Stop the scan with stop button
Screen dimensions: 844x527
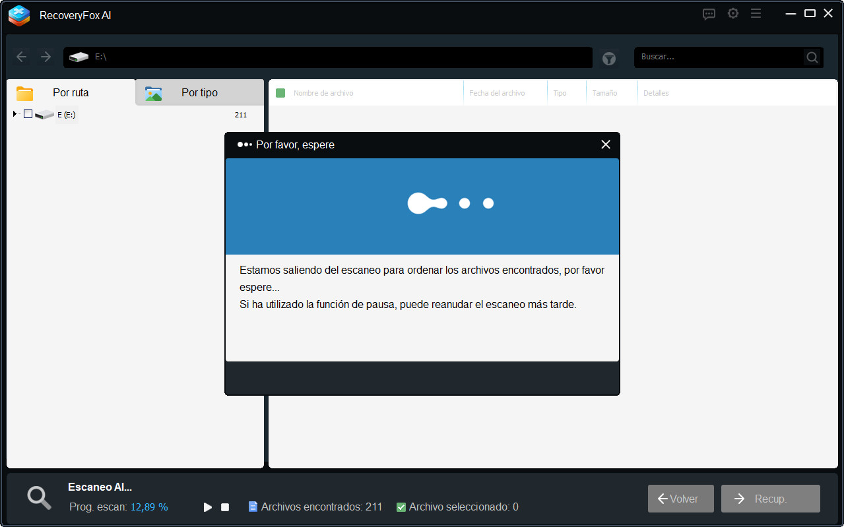coord(225,507)
